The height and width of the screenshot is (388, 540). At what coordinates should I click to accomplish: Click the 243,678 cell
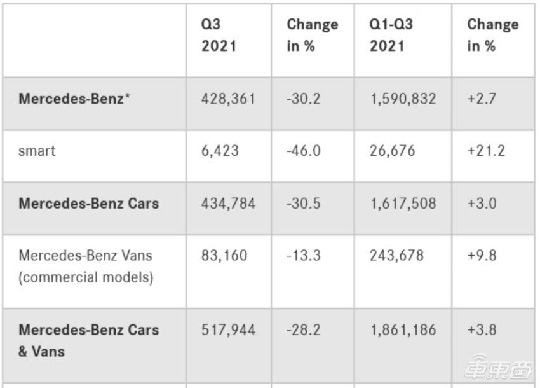(397, 256)
